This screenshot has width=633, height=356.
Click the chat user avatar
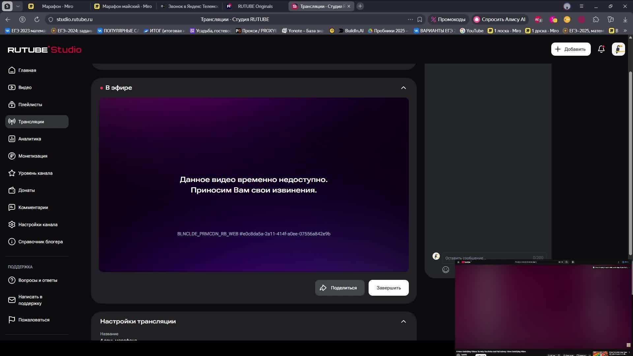tap(436, 256)
